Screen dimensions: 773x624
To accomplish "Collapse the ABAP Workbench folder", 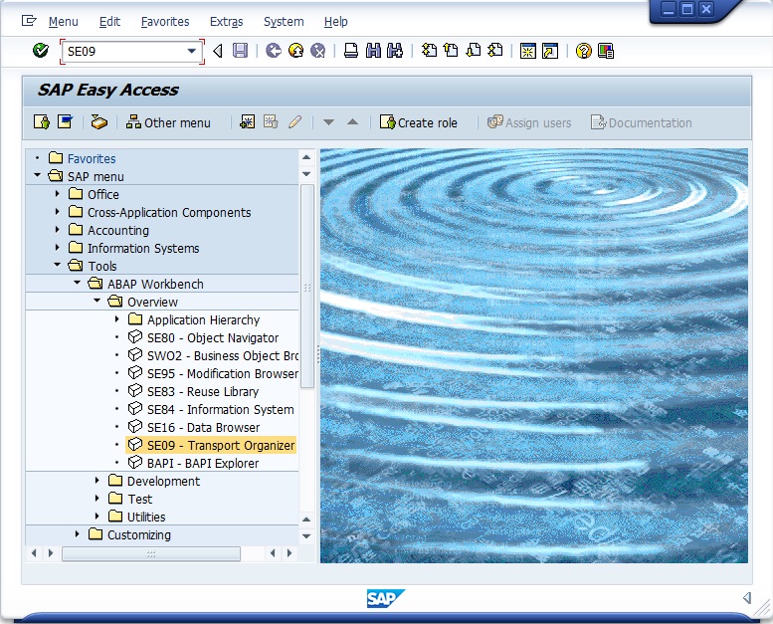I will point(77,283).
